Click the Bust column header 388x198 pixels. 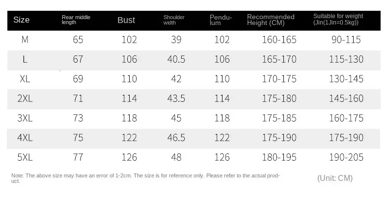point(126,20)
